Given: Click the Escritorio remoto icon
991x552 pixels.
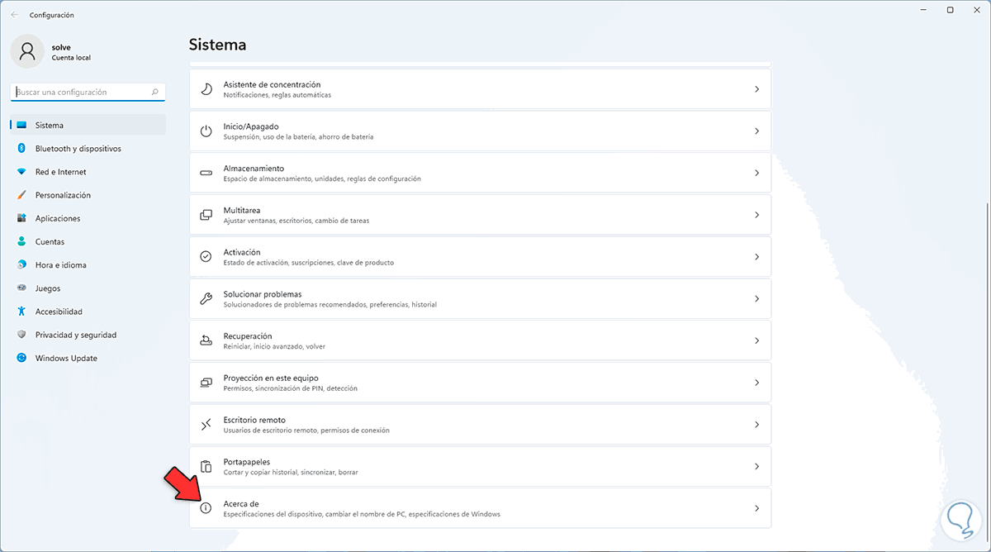Looking at the screenshot, I should (x=206, y=424).
